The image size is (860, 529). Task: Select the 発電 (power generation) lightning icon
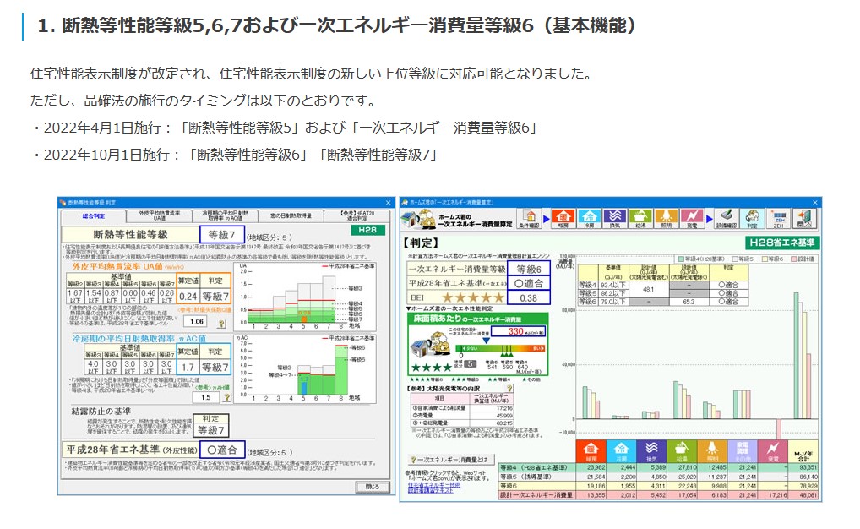[x=692, y=218]
